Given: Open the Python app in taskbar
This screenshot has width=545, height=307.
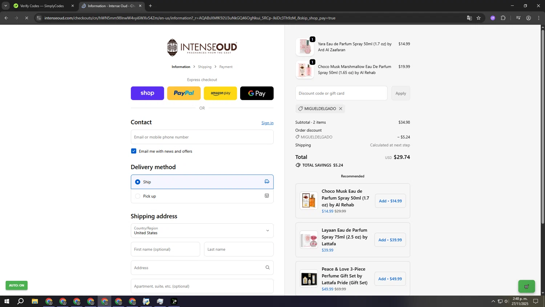Looking at the screenshot, I should (146, 302).
